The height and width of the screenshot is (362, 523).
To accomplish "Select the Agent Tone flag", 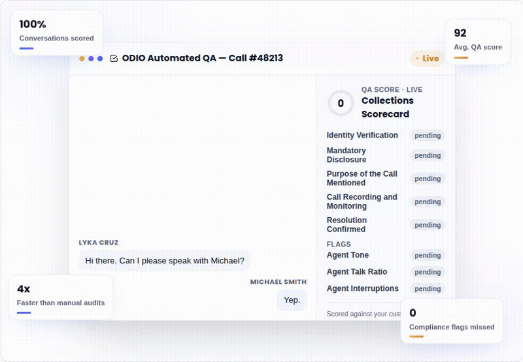I will click(x=348, y=255).
